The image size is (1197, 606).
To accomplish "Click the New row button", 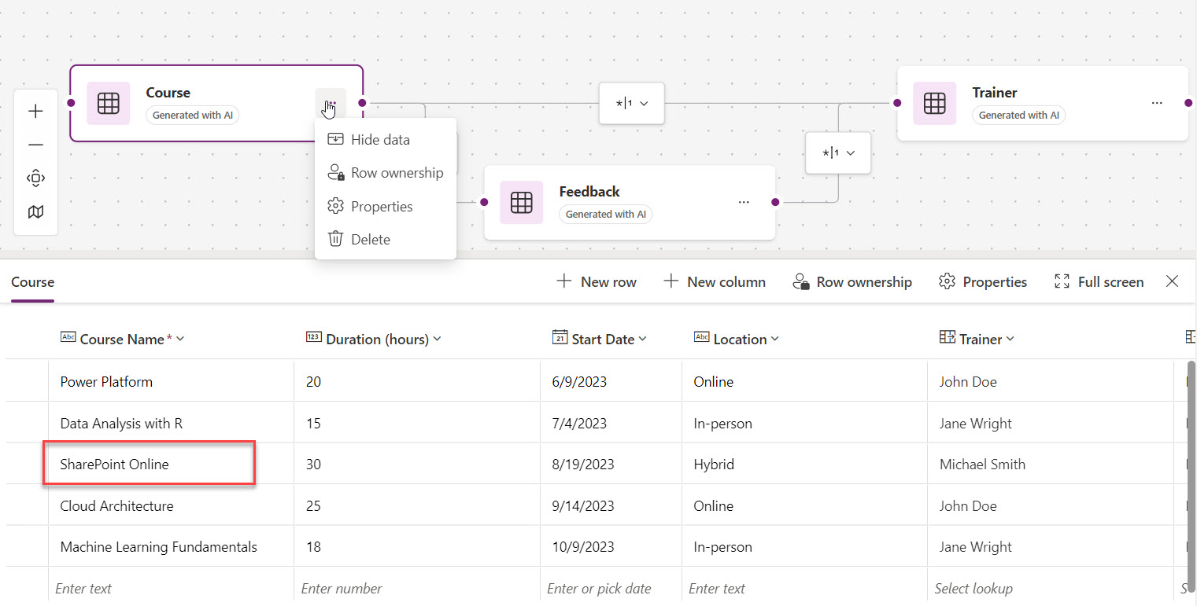I will click(597, 281).
